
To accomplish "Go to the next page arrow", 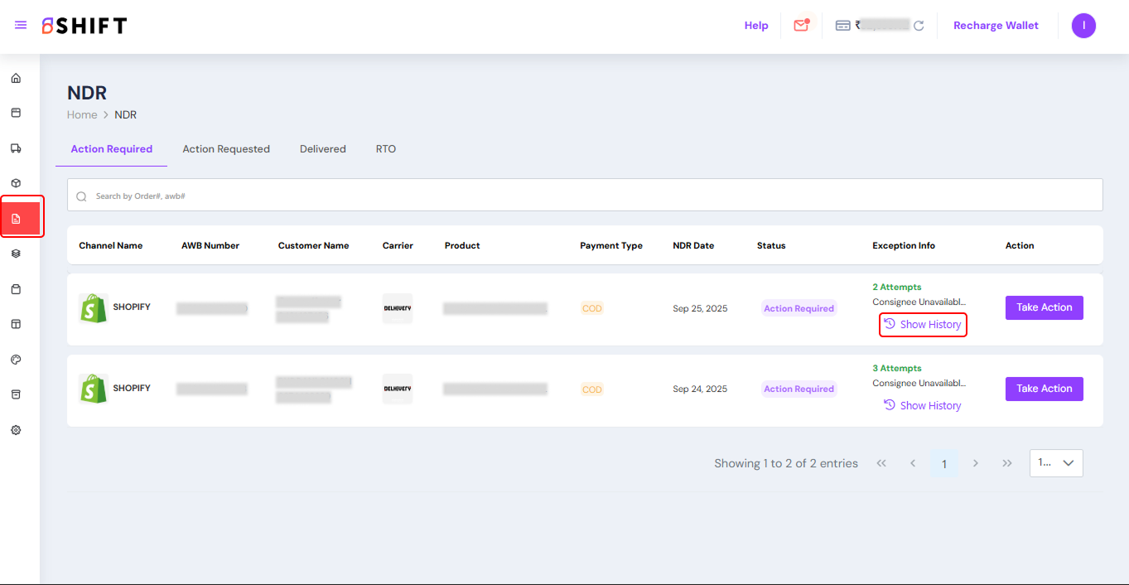I will pyautogui.click(x=976, y=463).
